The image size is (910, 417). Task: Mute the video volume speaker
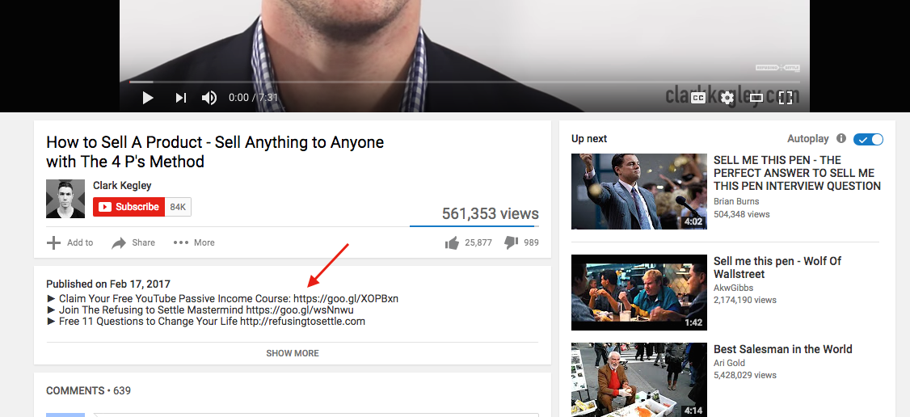(x=209, y=98)
